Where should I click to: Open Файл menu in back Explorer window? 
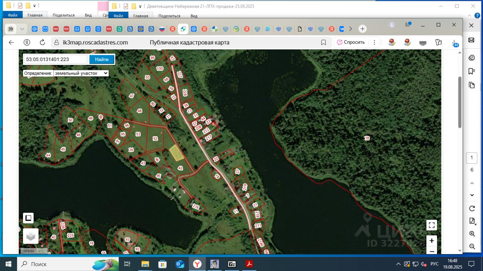[x=12, y=15]
